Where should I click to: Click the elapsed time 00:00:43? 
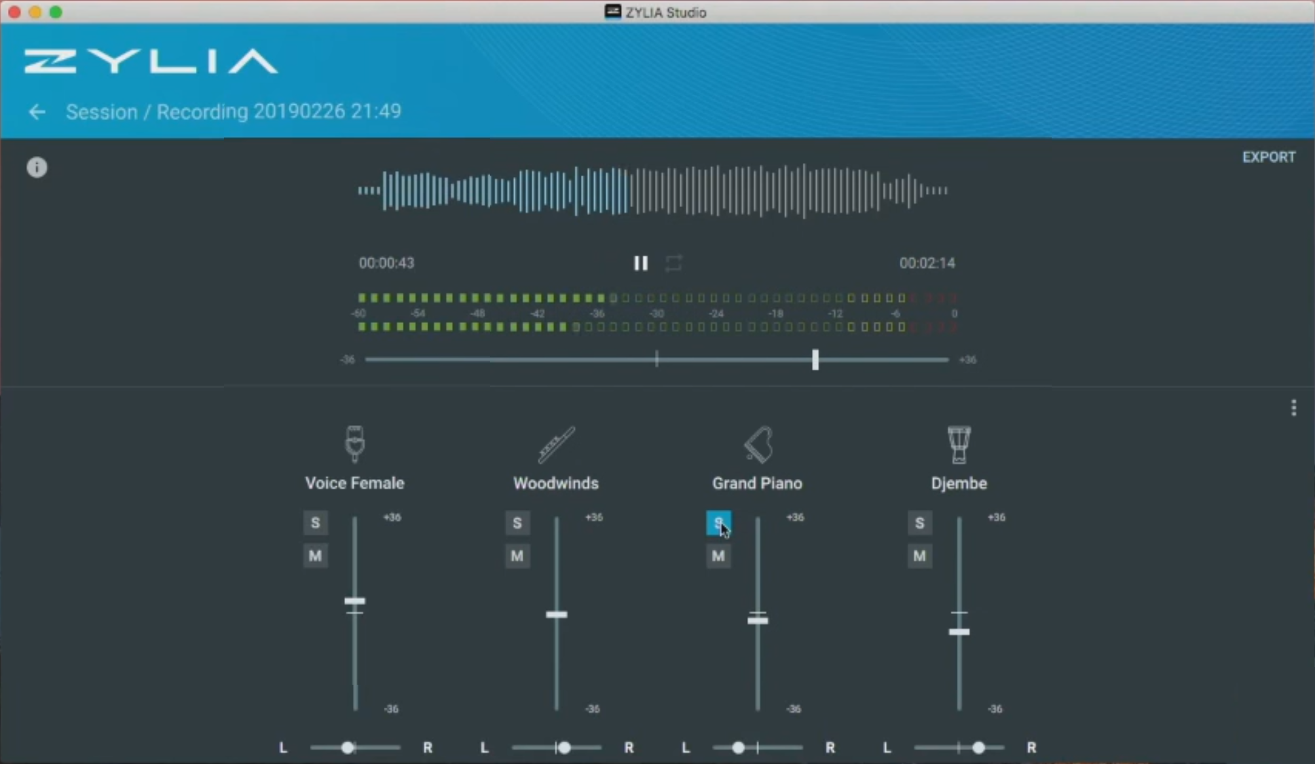pyautogui.click(x=386, y=263)
